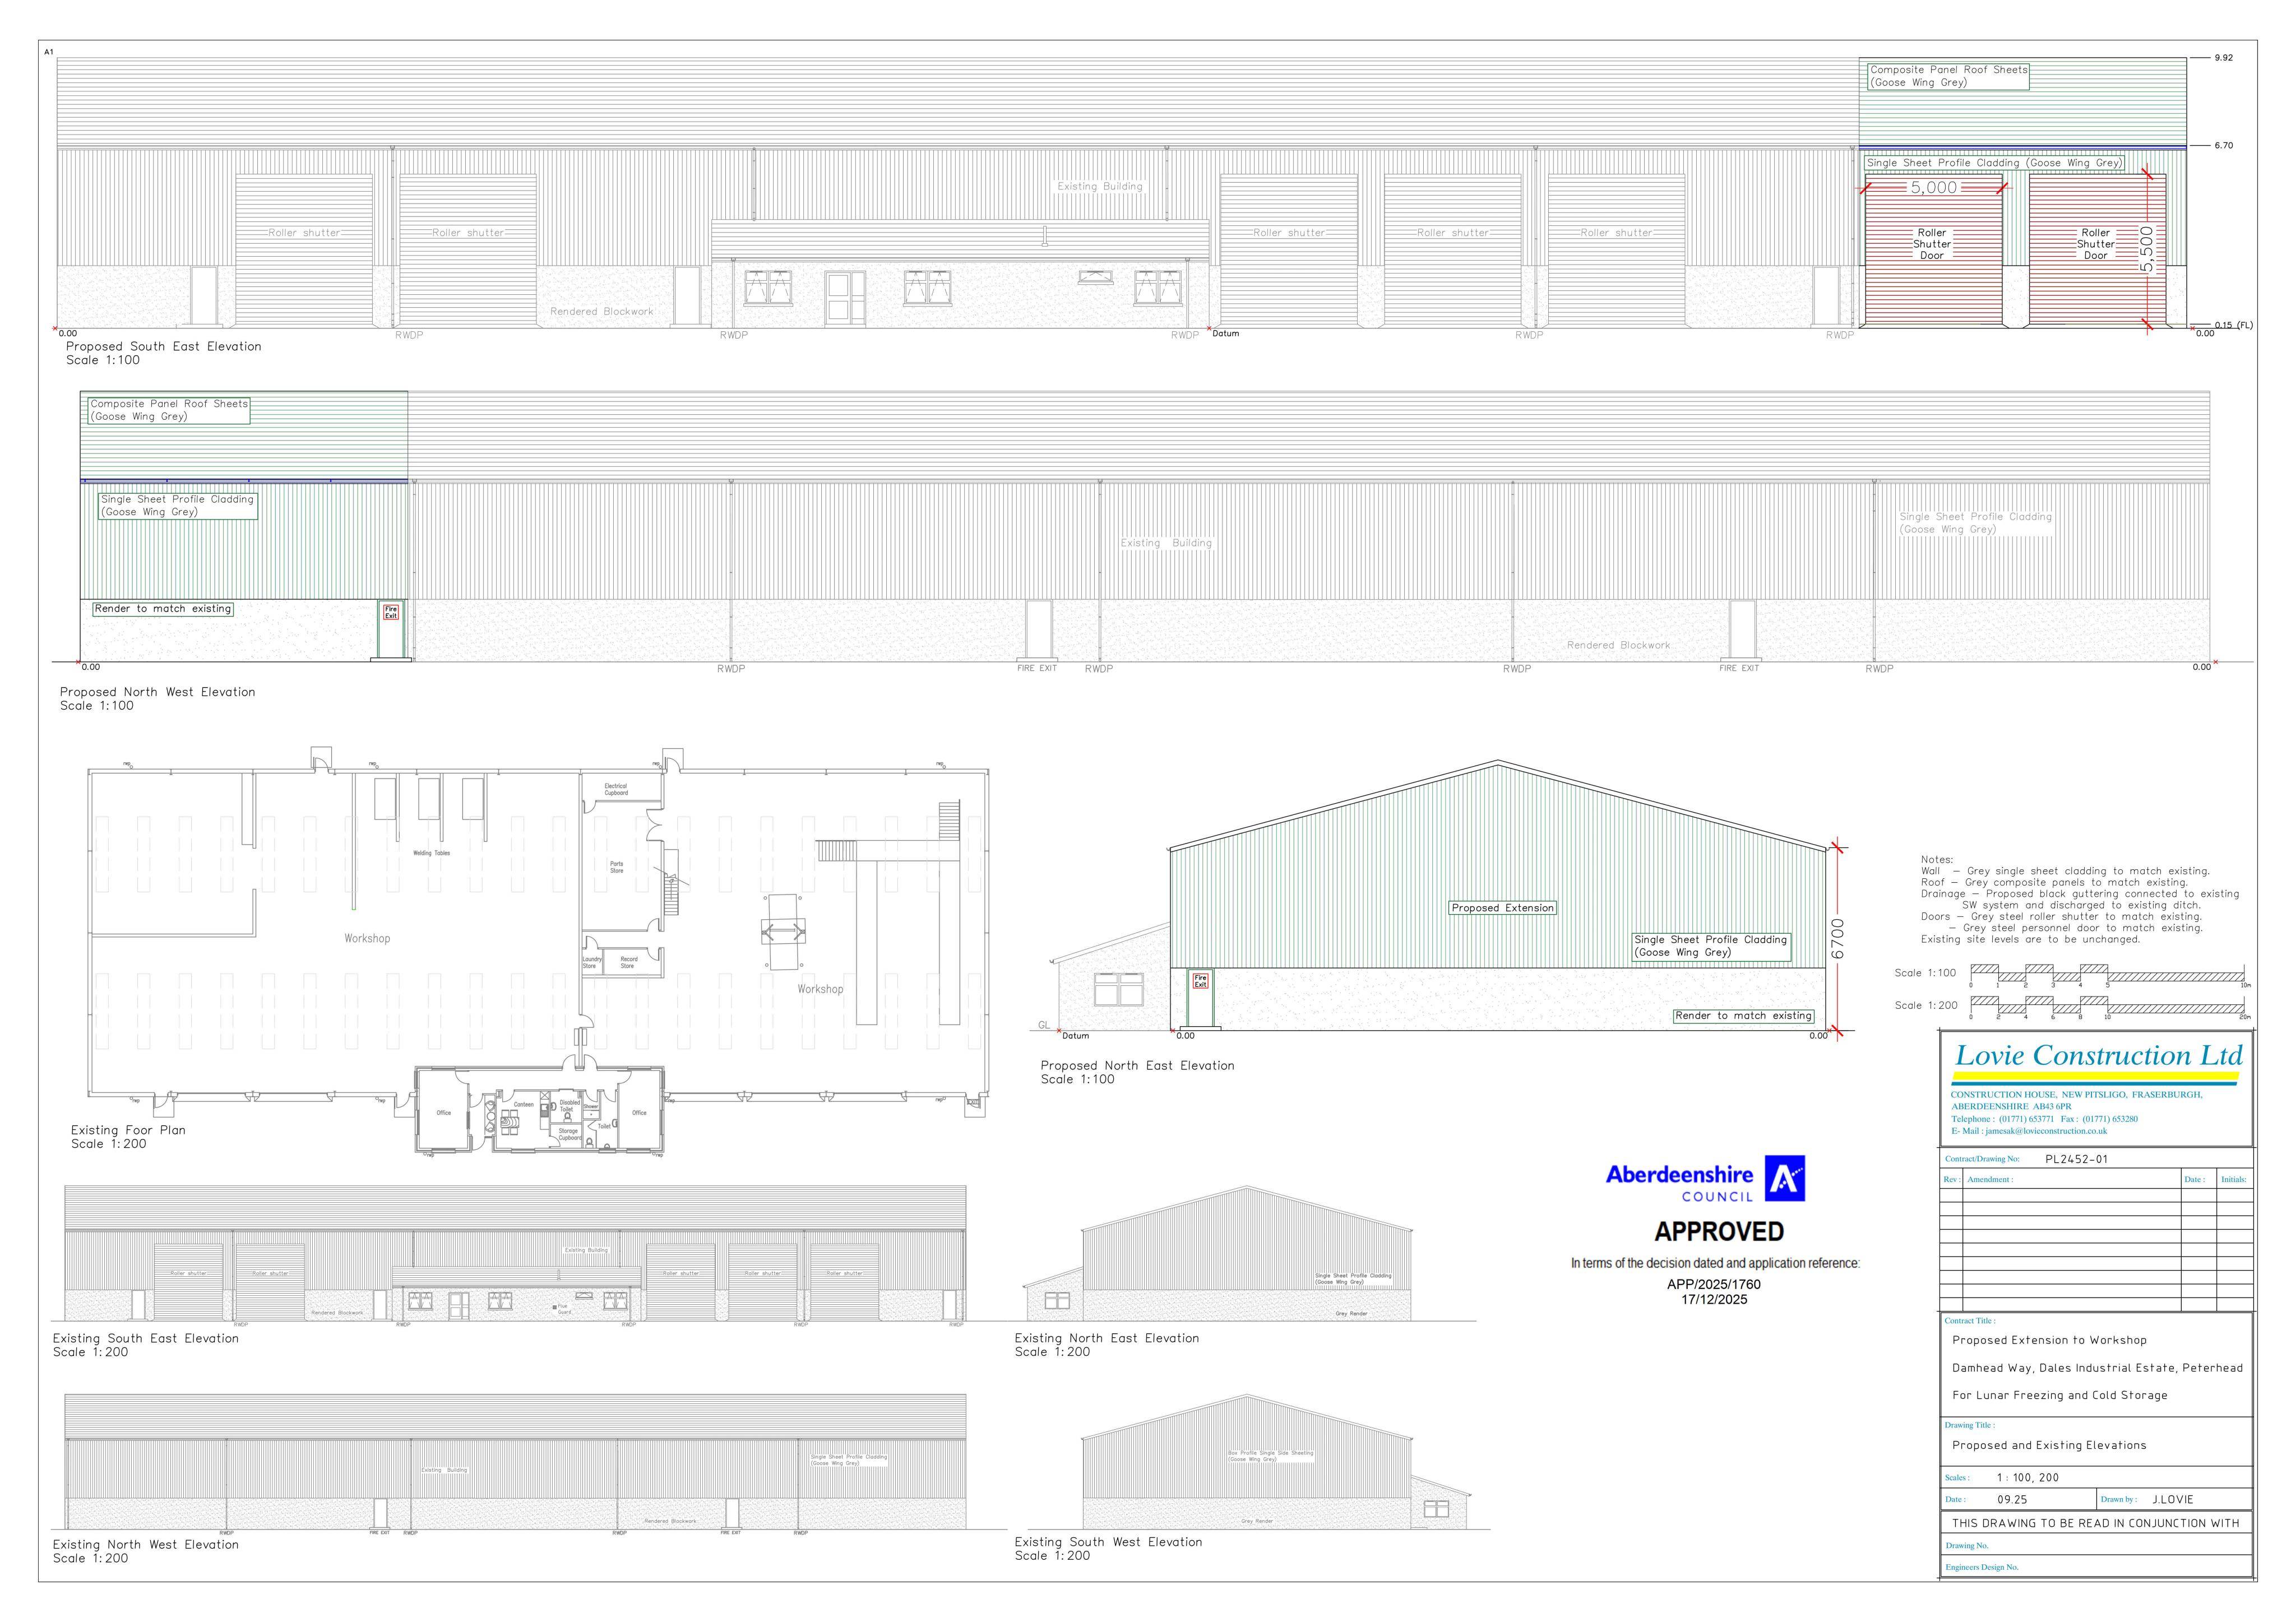Click the 'Notes:' heading
Image resolution: width=2296 pixels, height=1622 pixels.
[1937, 860]
